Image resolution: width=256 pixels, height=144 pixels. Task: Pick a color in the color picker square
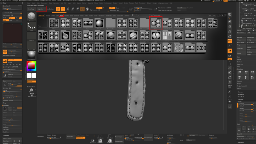tap(31, 66)
